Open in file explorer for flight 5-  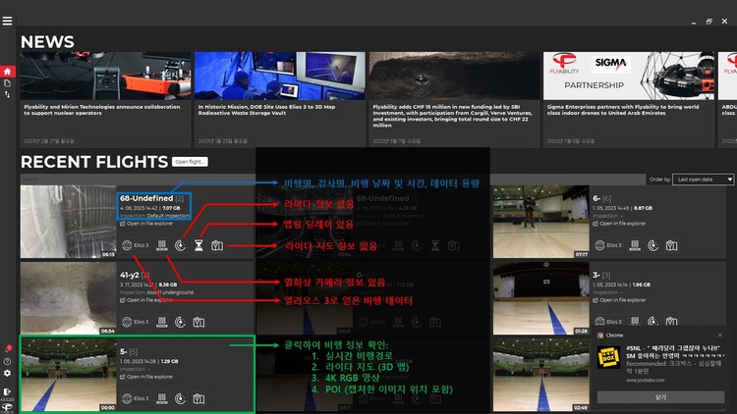pos(146,377)
